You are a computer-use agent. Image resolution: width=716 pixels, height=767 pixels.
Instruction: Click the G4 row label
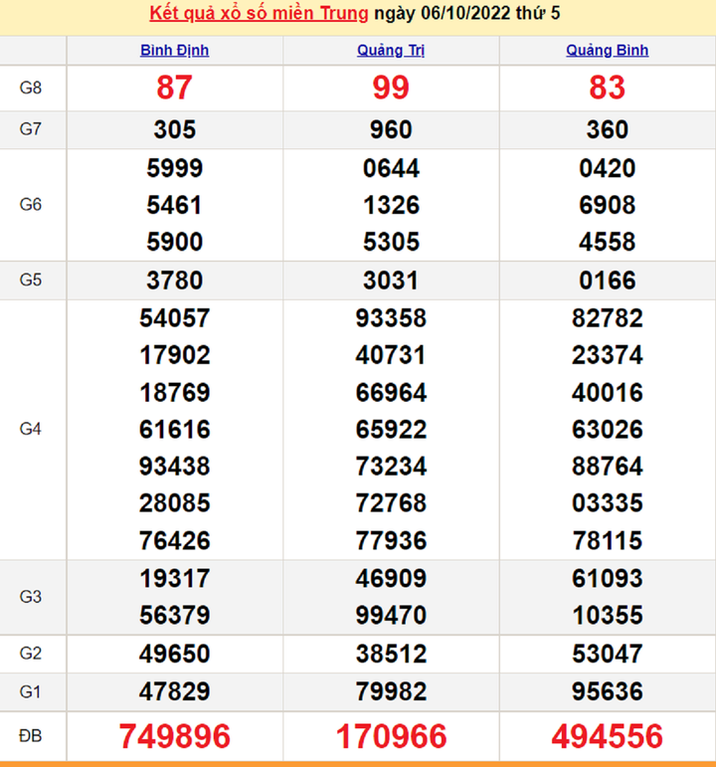[x=31, y=430]
